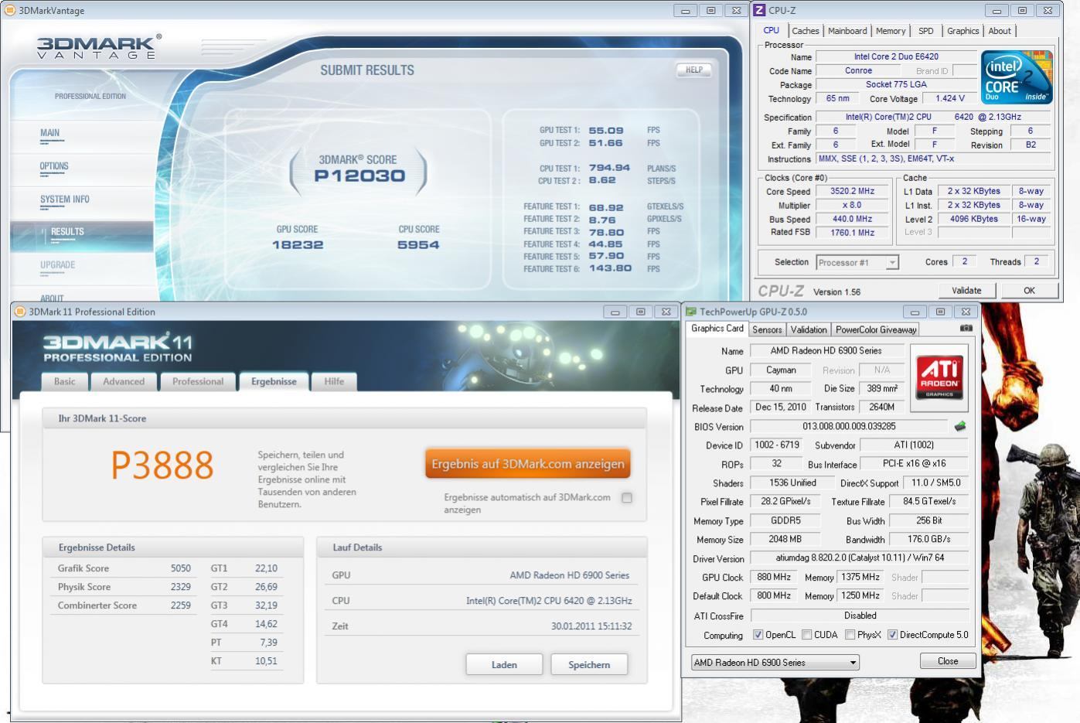Switch to the Sensors tab in GPU-Z

(767, 329)
